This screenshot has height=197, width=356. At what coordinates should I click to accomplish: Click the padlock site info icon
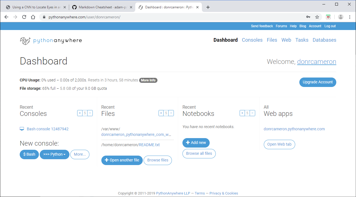pos(44,17)
